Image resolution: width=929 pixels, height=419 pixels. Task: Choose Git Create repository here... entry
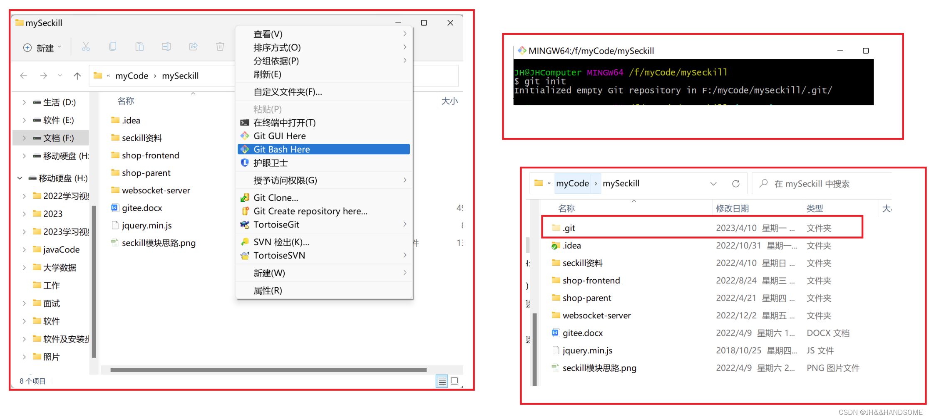tap(324, 211)
